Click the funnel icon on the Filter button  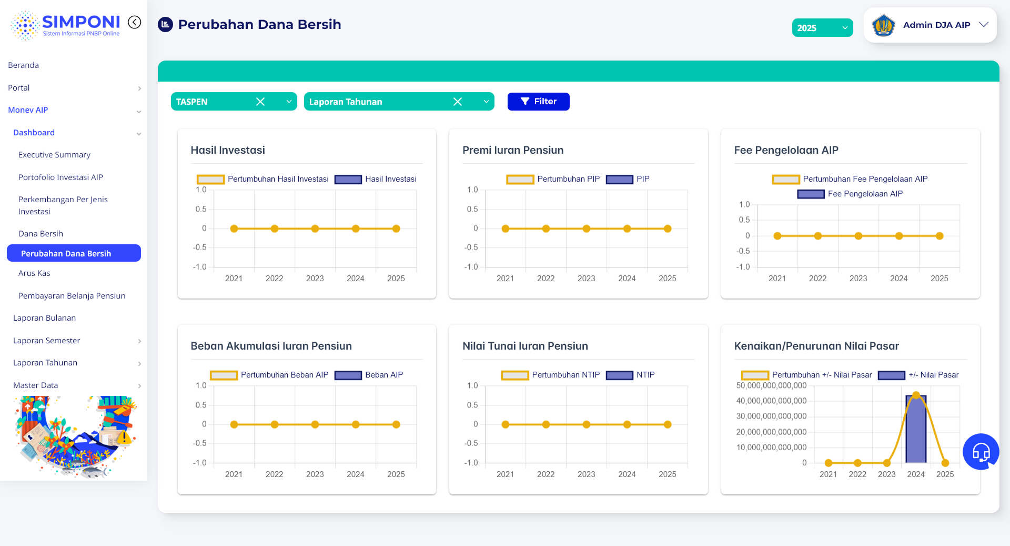525,101
